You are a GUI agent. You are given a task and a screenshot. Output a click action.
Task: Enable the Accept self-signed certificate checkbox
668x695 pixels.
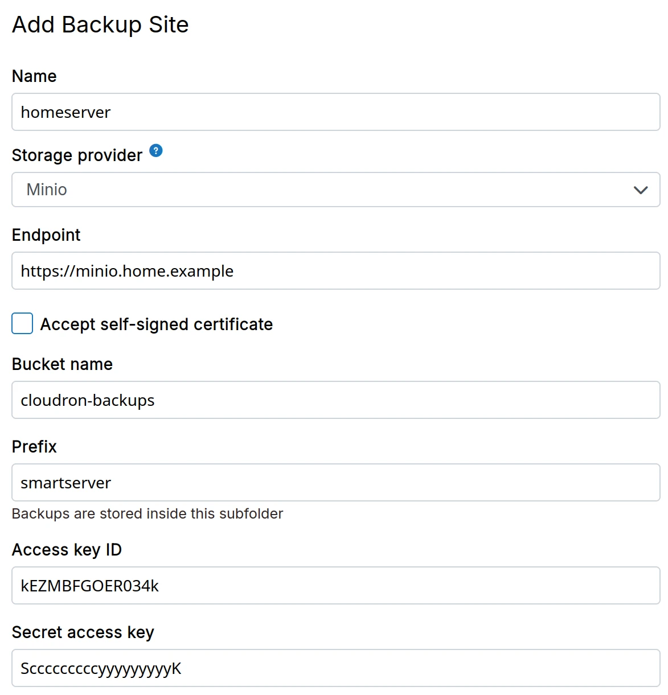22,323
